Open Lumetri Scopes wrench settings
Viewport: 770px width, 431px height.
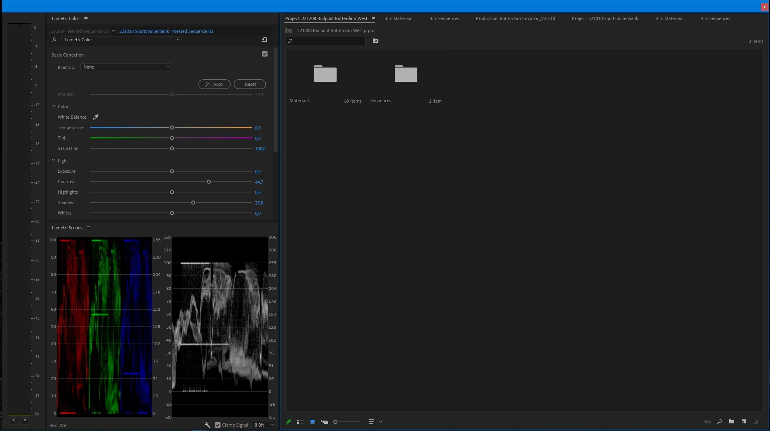(207, 425)
